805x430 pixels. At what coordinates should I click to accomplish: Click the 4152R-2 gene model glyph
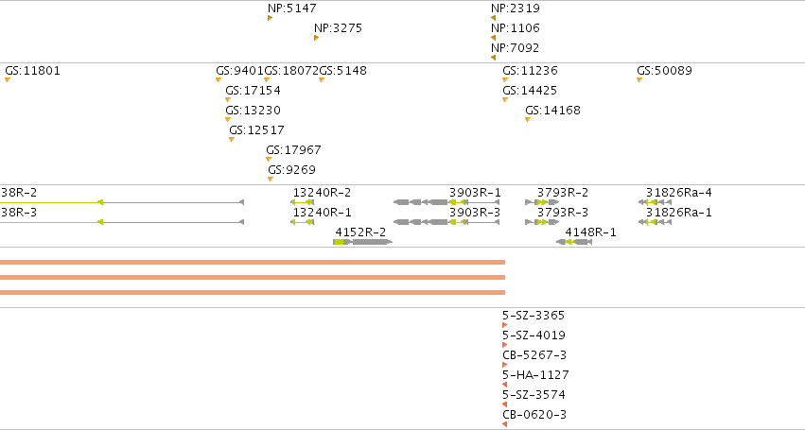coord(363,242)
